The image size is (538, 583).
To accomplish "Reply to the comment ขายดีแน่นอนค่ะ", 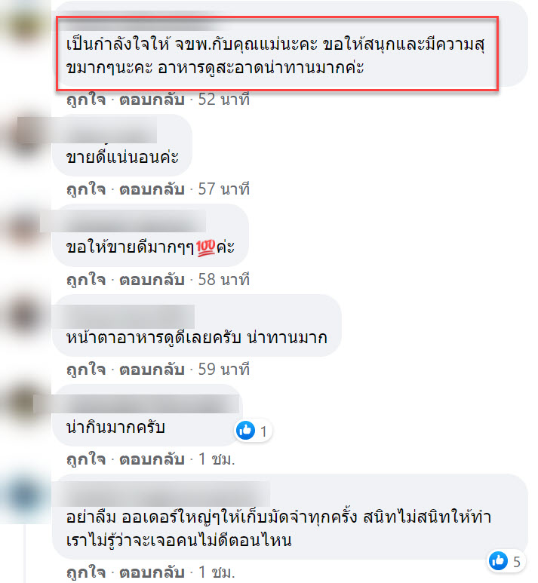I will tap(152, 189).
